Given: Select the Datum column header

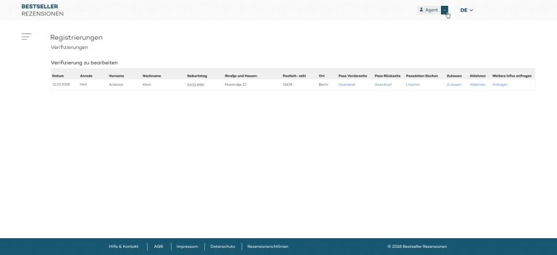Looking at the screenshot, I should tap(58, 76).
